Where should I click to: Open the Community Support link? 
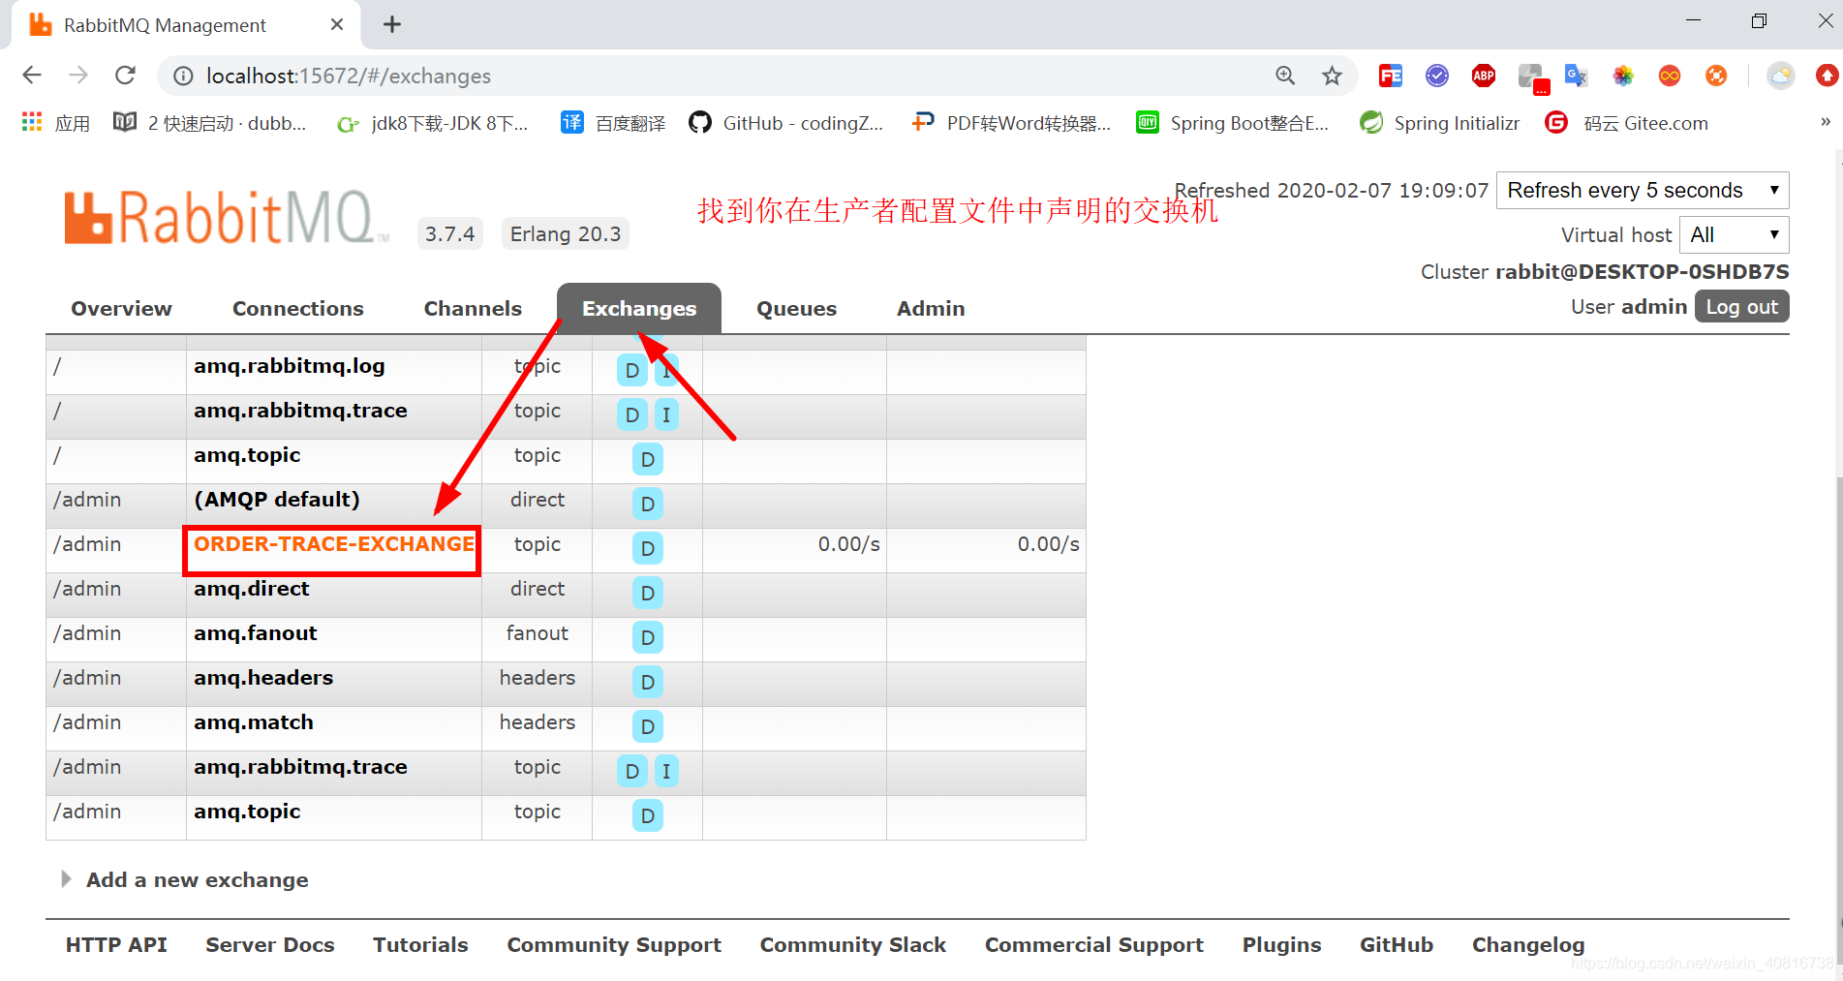(x=614, y=944)
